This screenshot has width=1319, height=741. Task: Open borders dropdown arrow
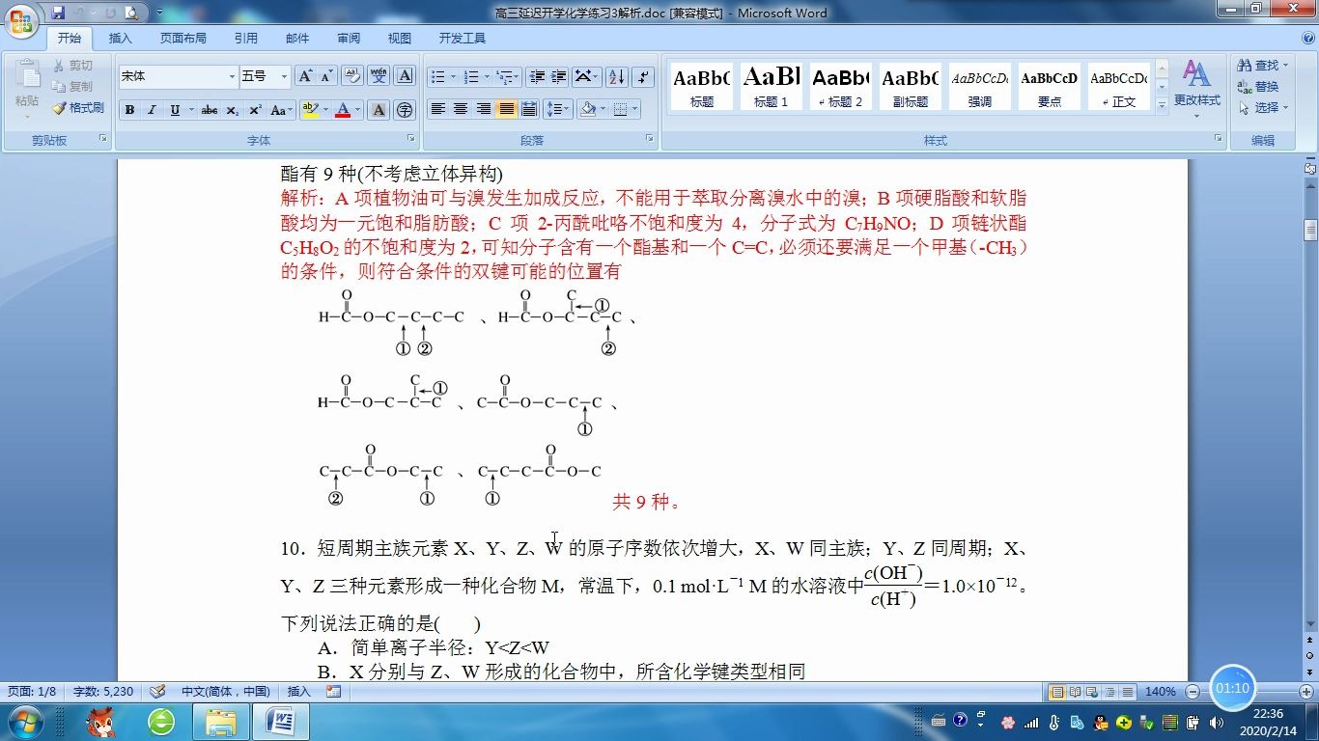(x=634, y=110)
